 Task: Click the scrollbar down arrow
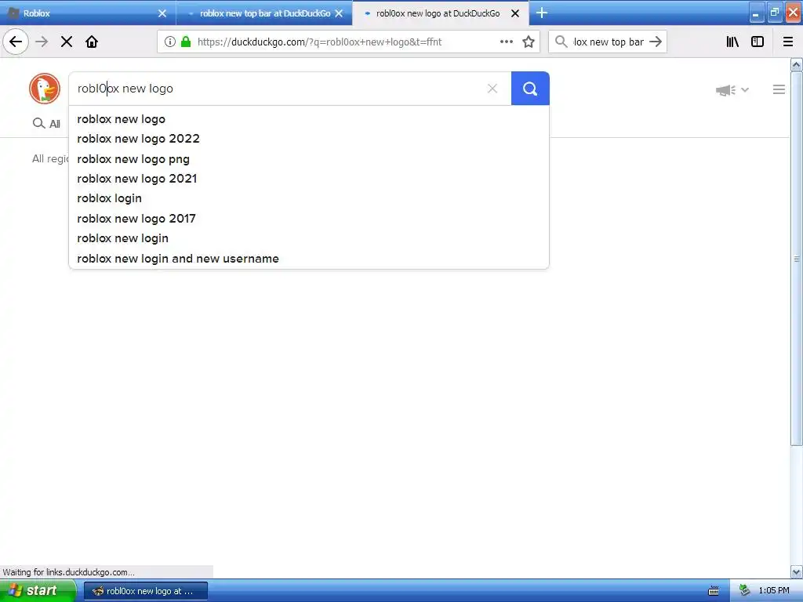(x=796, y=571)
